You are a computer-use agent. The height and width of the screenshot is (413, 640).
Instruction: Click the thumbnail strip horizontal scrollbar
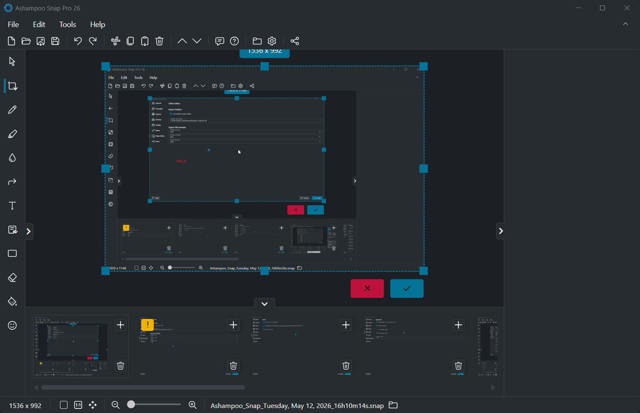point(143,388)
